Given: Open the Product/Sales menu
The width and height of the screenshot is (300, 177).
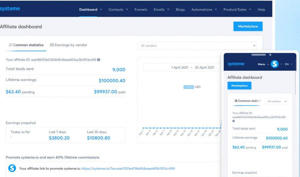Looking at the screenshot, I should coord(235,10).
